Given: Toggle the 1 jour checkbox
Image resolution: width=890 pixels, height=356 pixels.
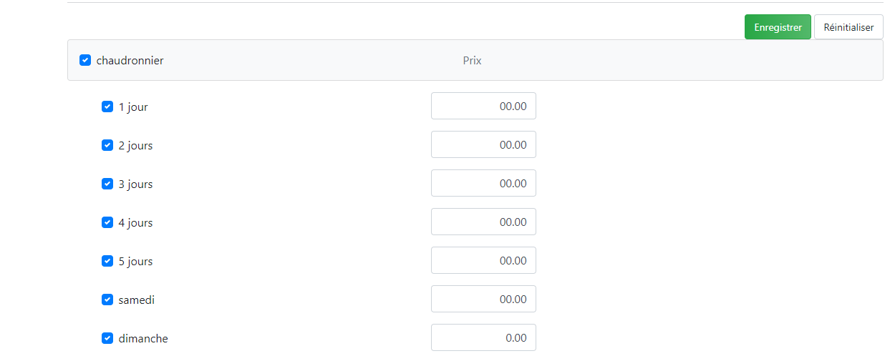Looking at the screenshot, I should [x=107, y=107].
